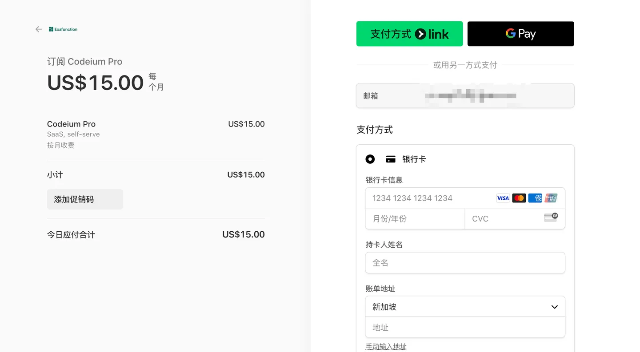This screenshot has width=640, height=352.
Task: Expand the country selector chevron
Action: (554, 306)
